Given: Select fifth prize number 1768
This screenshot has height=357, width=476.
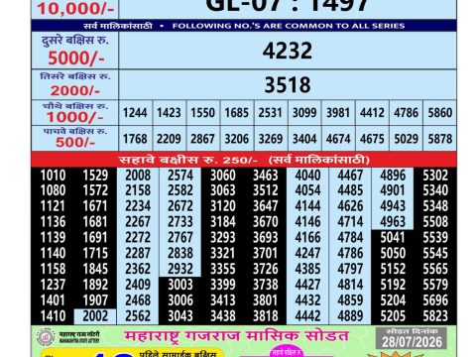Looking at the screenshot, I should click(x=135, y=139).
